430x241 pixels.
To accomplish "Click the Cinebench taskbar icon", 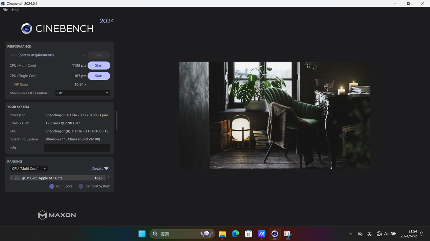I will (x=275, y=234).
